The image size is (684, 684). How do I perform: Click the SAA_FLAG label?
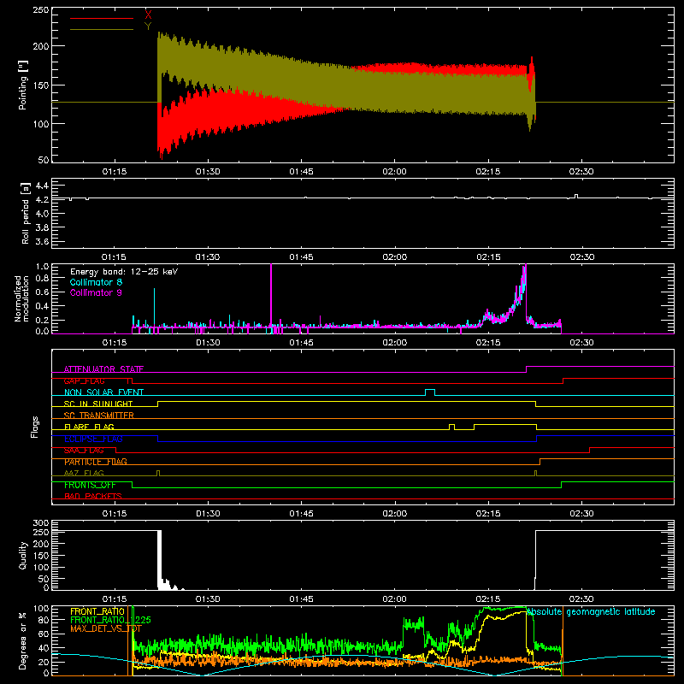coord(84,450)
